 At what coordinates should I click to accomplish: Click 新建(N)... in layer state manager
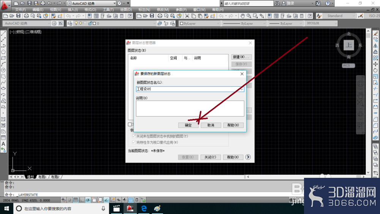(x=241, y=57)
